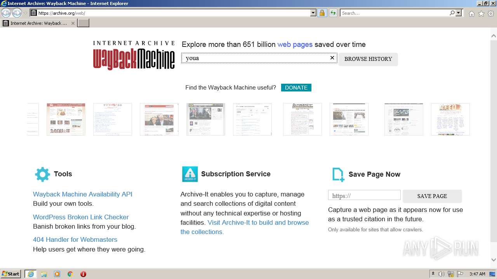
Task: Click the browser Search box
Action: (394, 13)
